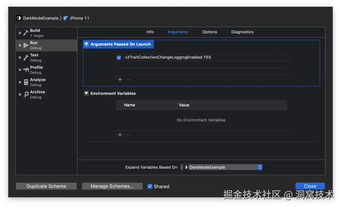Click DarkModeExample scheme icon in breadcrumb

[x=19, y=18]
